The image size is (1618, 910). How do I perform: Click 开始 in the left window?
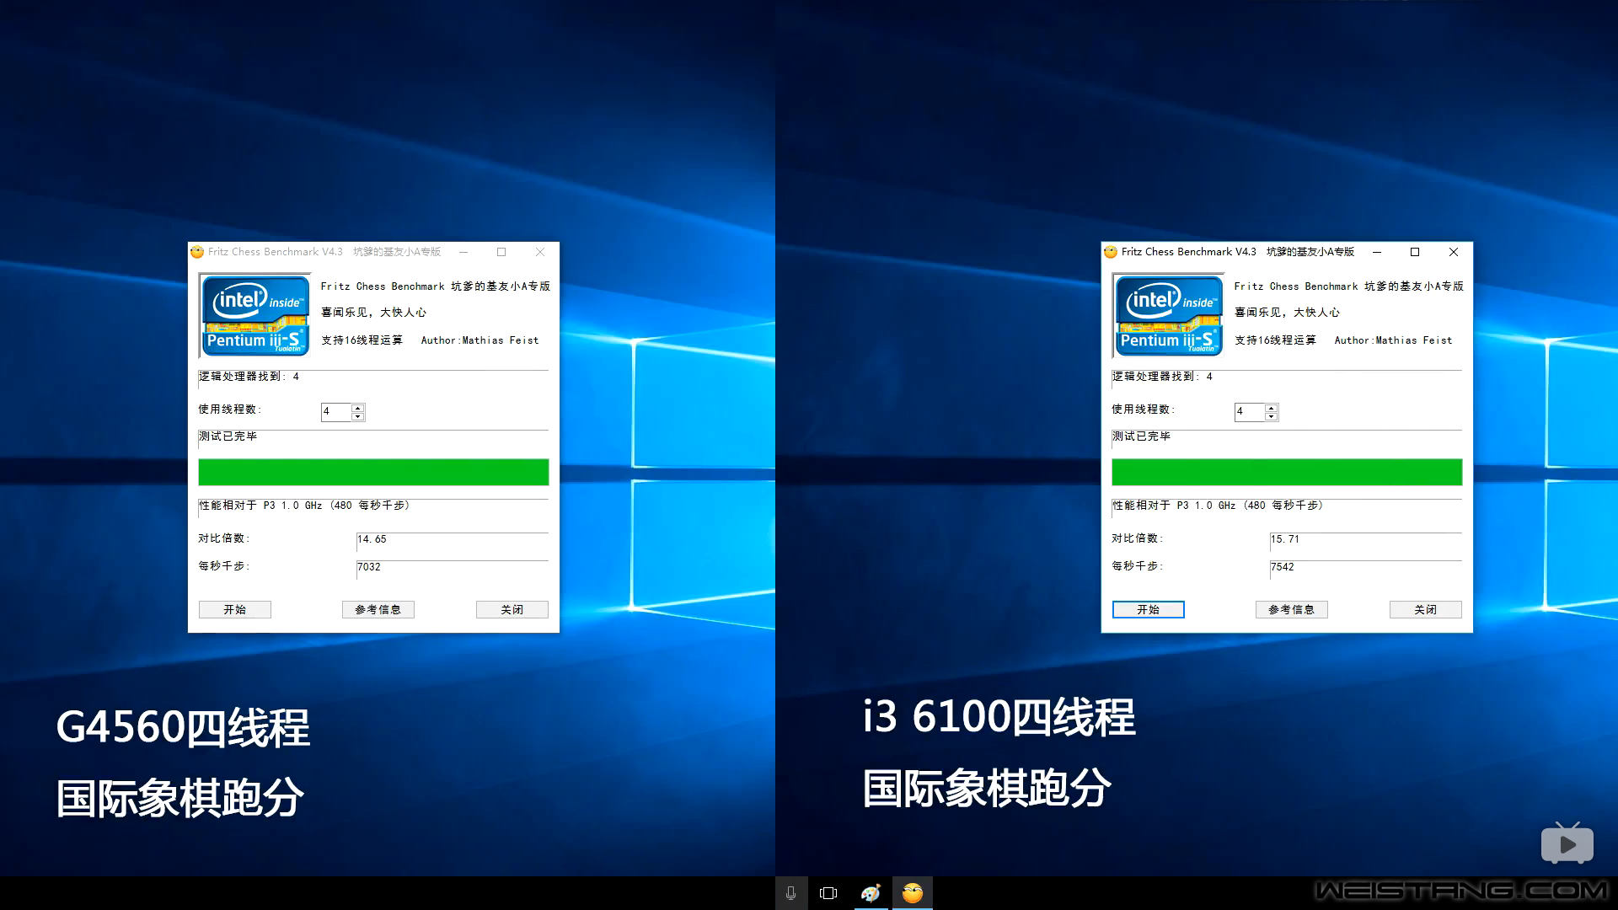click(235, 610)
